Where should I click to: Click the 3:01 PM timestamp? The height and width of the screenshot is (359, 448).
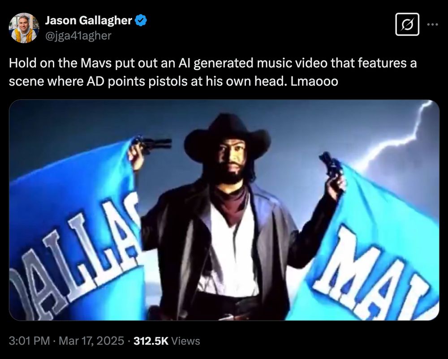[x=29, y=341]
